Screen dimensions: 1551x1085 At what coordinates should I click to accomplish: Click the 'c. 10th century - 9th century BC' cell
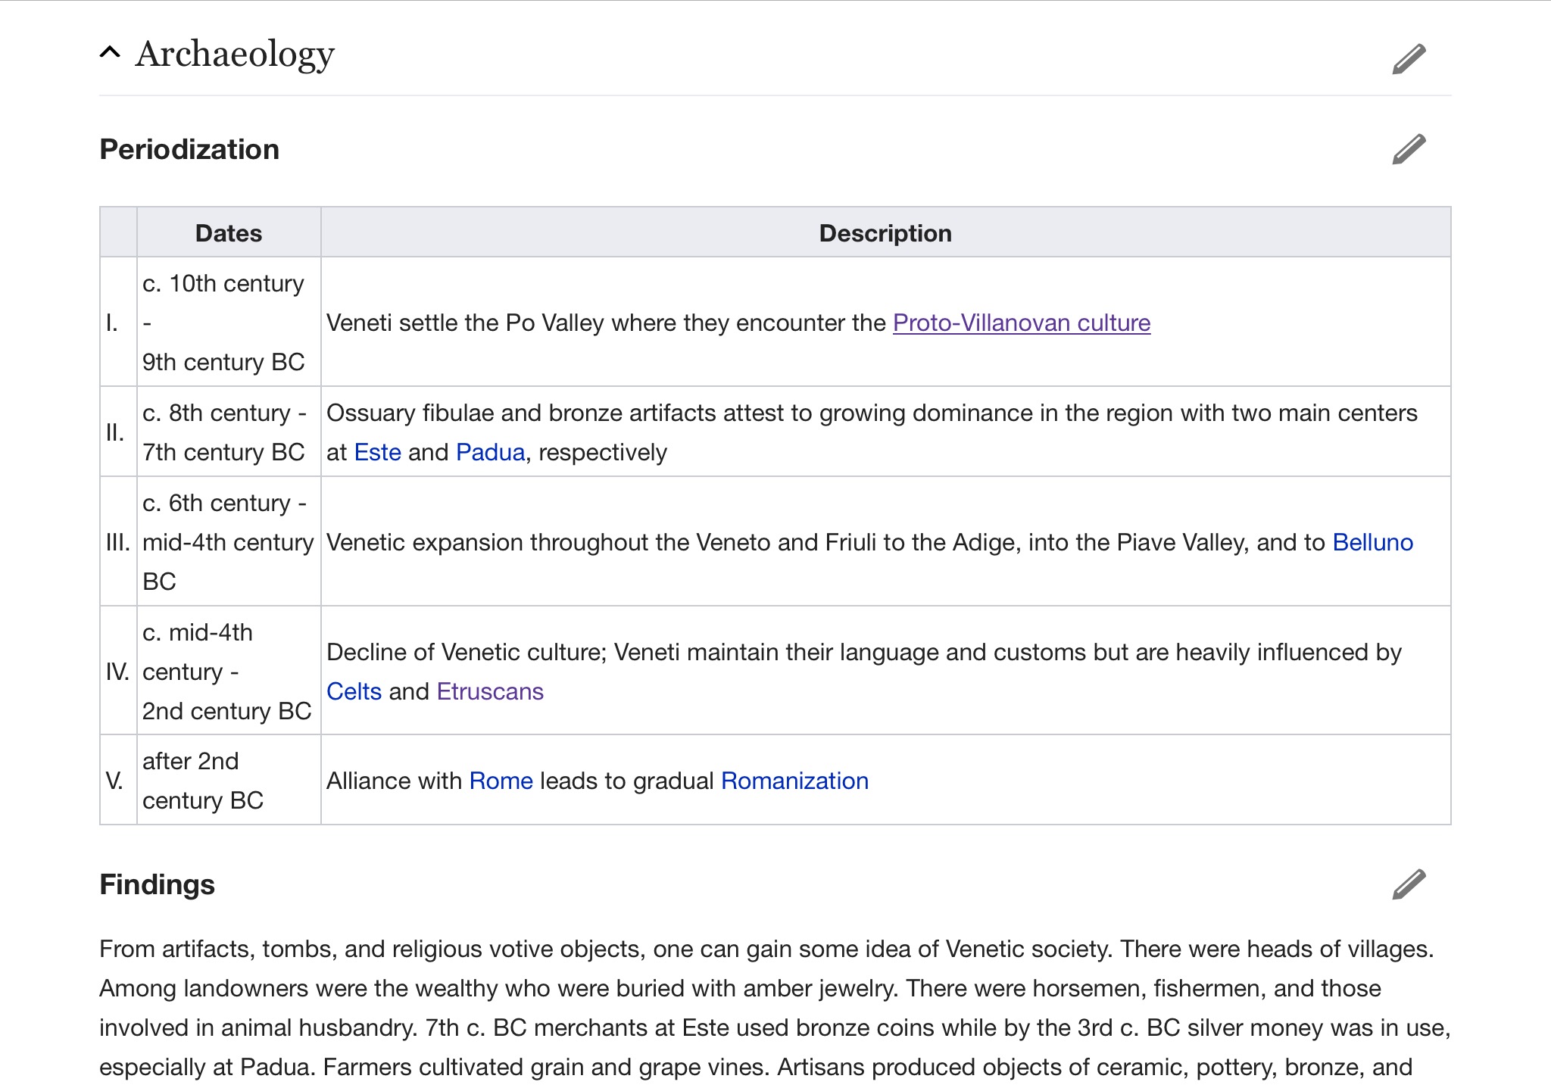229,322
